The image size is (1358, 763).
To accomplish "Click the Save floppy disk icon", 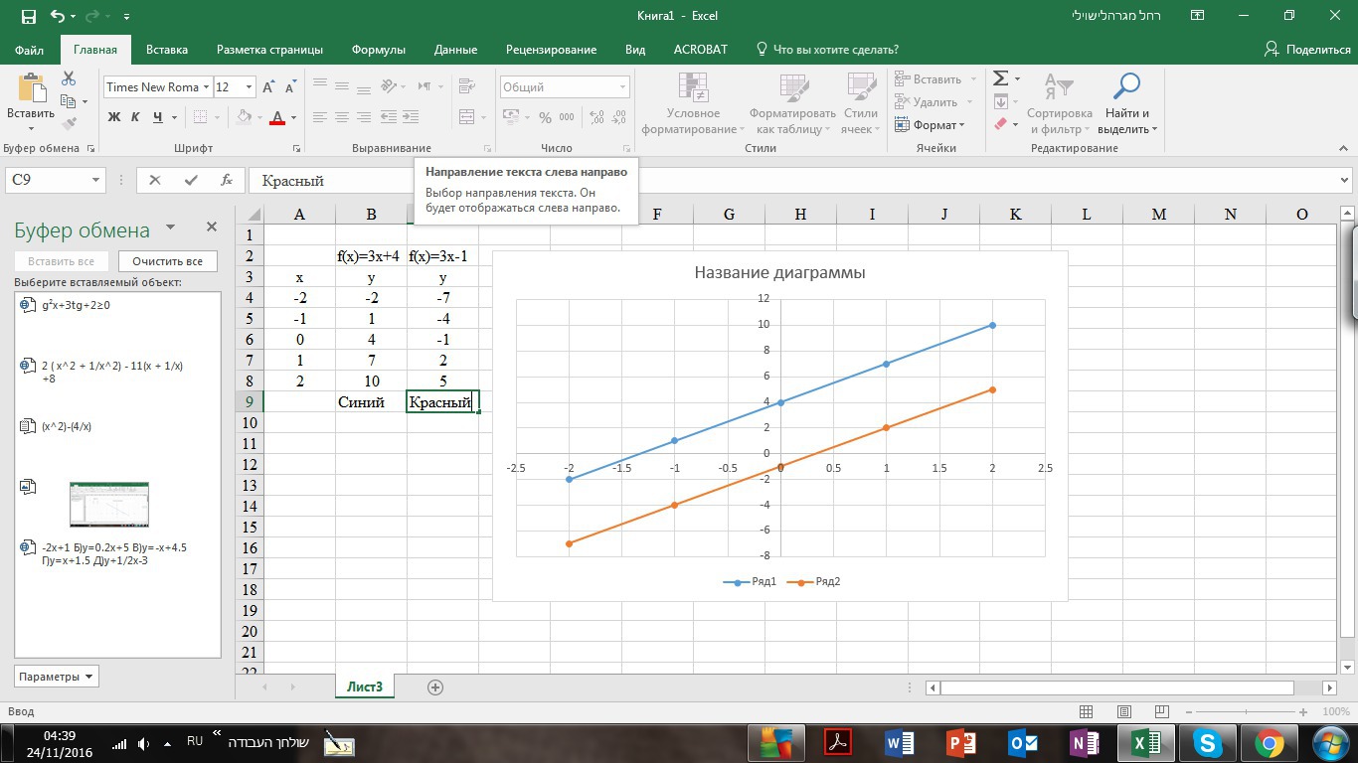I will pos(27,16).
